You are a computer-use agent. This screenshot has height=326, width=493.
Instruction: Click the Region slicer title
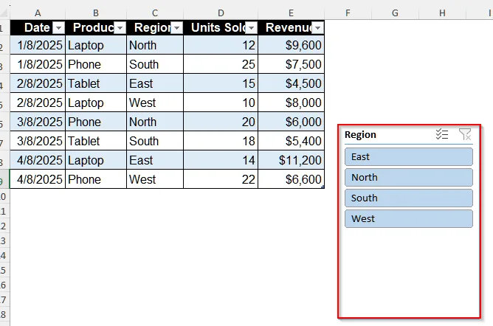pos(360,135)
